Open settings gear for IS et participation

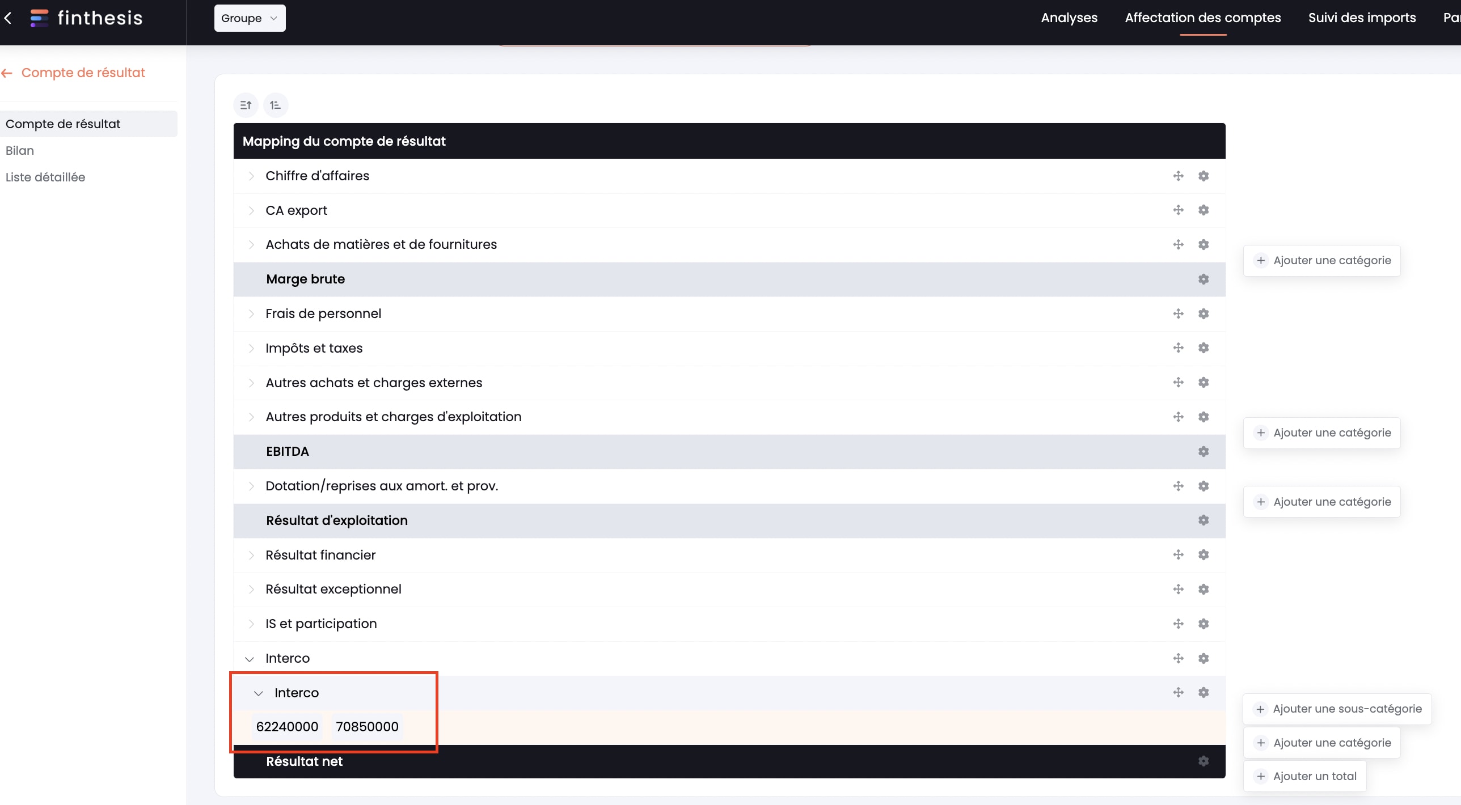tap(1204, 624)
